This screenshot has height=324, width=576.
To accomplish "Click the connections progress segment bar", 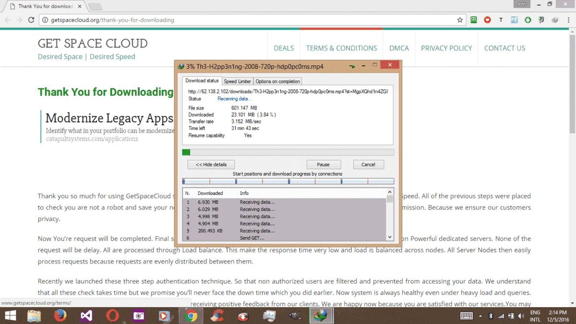I will (288, 181).
